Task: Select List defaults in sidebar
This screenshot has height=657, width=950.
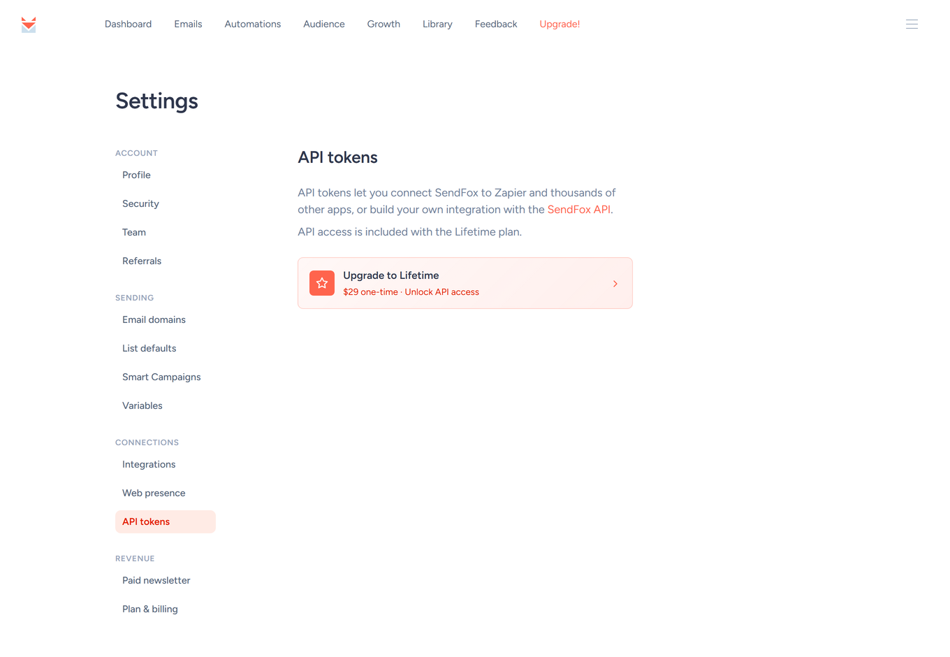Action: point(166,348)
